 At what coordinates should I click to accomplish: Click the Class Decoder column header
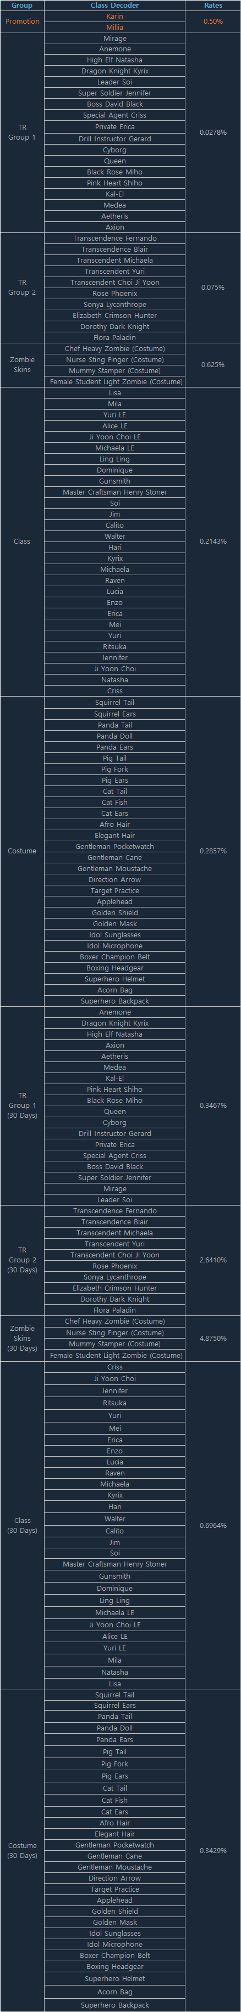[x=114, y=6]
